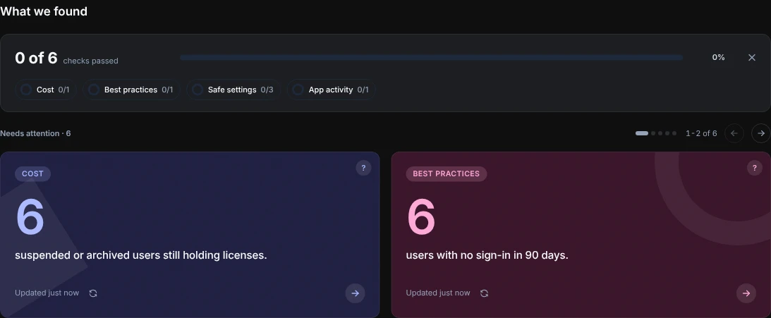The width and height of the screenshot is (771, 318).
Task: Open users with no sign-in text
Action: (x=487, y=255)
